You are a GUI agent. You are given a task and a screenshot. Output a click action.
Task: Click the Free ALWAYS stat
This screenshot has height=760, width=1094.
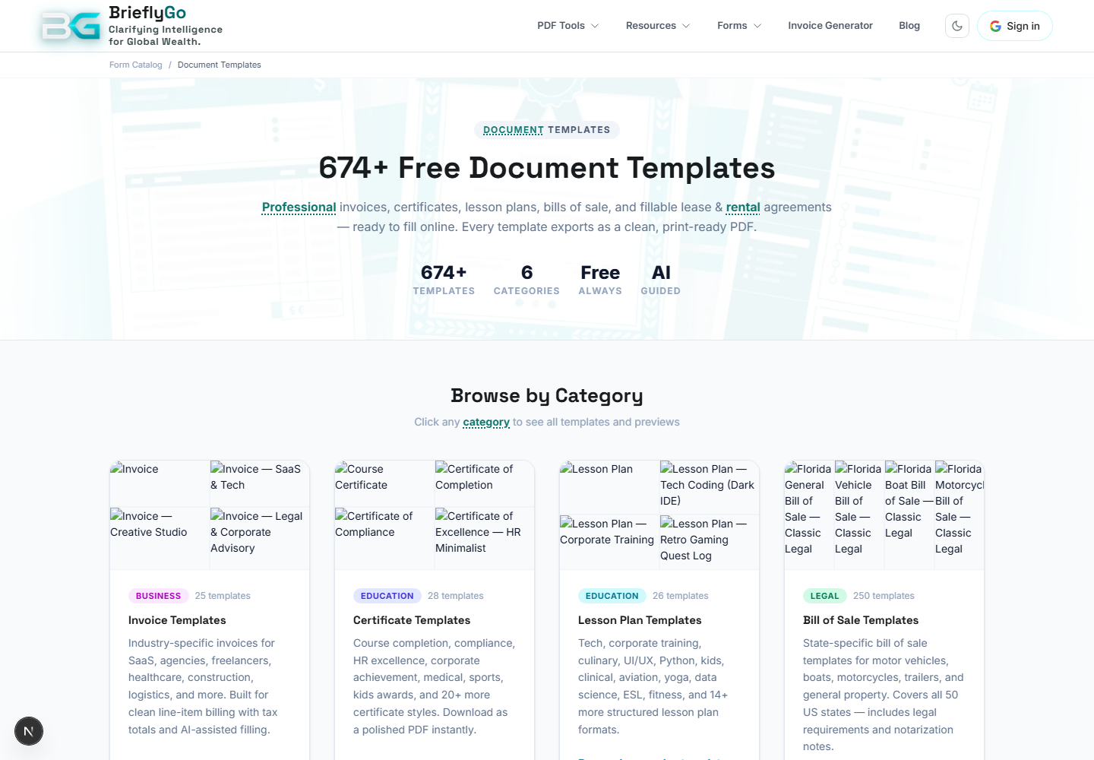(600, 279)
